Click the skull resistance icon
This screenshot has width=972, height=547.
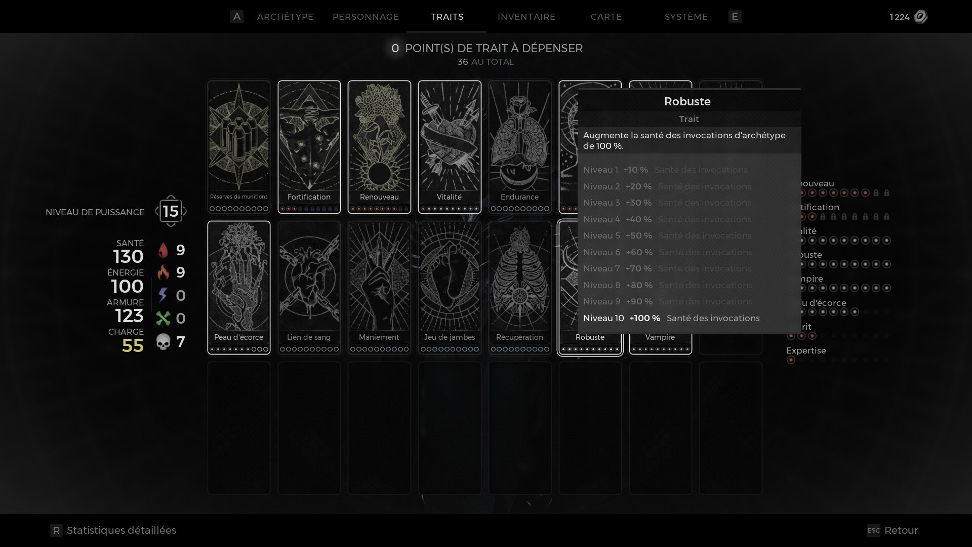163,342
